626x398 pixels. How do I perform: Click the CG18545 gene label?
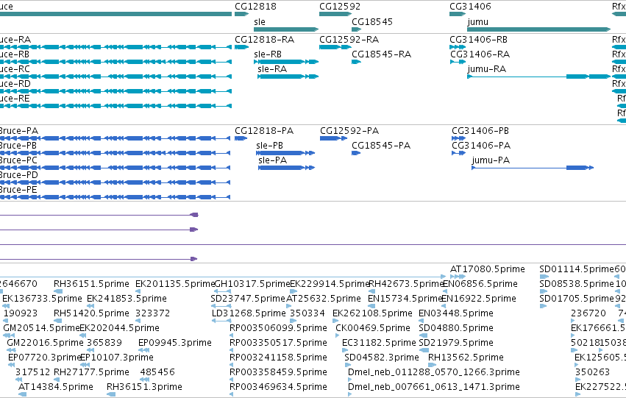tap(372, 22)
